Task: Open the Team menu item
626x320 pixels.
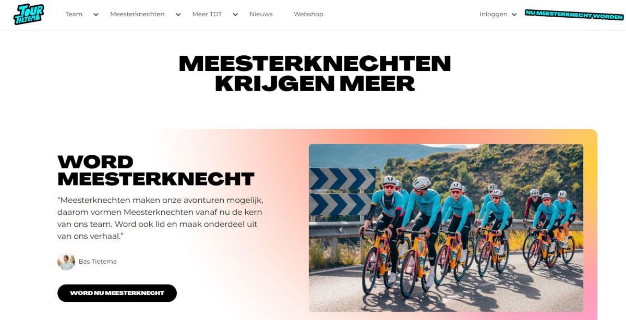Action: [74, 14]
